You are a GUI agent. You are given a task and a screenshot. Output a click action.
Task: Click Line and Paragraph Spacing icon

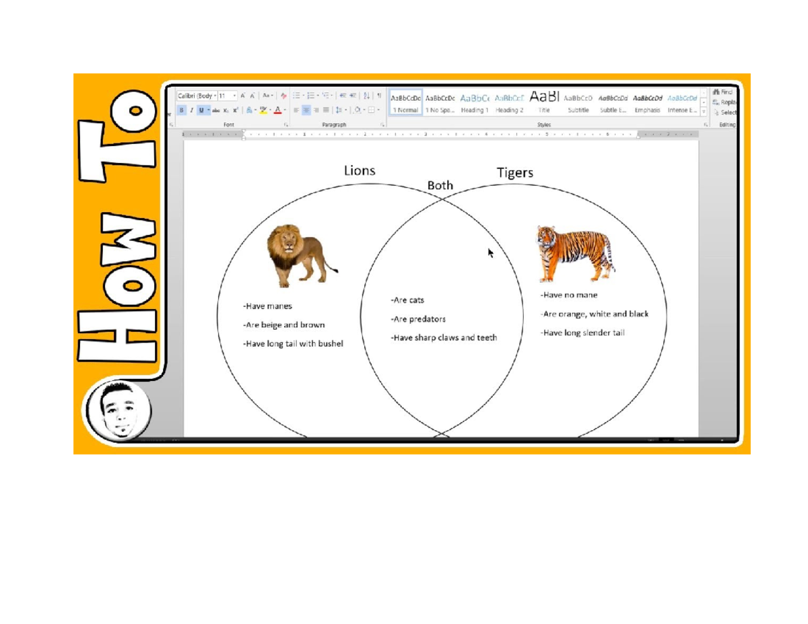pyautogui.click(x=339, y=110)
